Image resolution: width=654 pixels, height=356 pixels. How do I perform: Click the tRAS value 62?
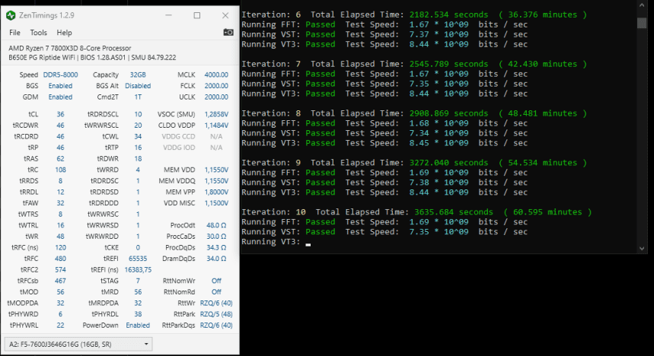pos(60,159)
